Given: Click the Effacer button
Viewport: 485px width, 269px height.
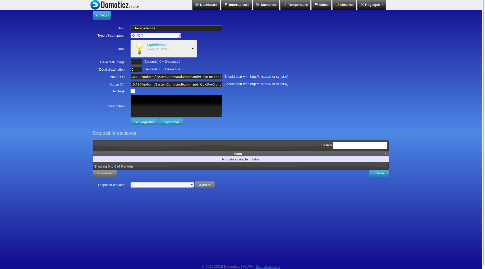Looking at the screenshot, I should (x=379, y=173).
